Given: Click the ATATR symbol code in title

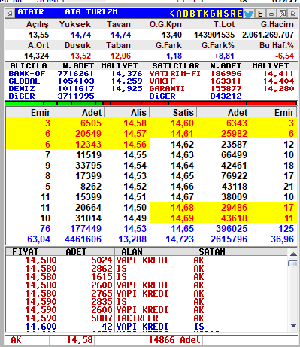Looking at the screenshot, I should [31, 12].
